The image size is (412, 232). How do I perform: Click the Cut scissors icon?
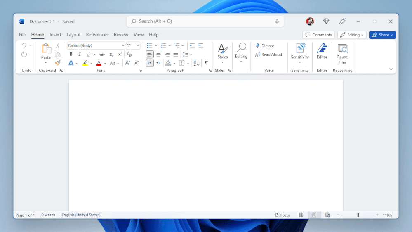pos(58,46)
